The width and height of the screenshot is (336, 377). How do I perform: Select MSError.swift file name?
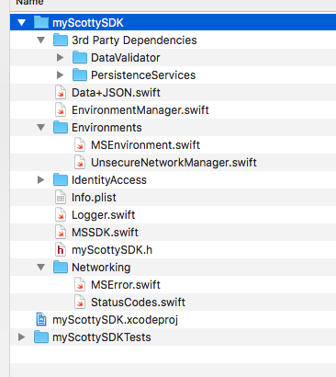126,285
